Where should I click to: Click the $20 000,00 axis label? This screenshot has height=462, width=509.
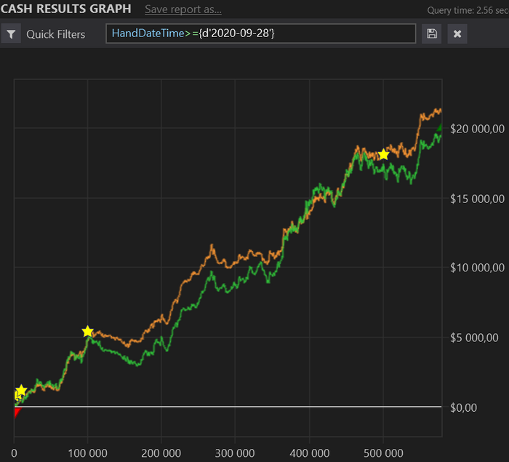pyautogui.click(x=477, y=129)
